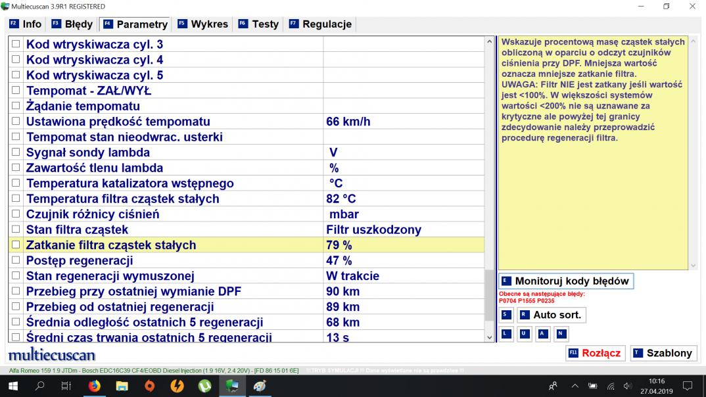The width and height of the screenshot is (706, 397).
Task: Click the volume icon in system tray
Action: (627, 386)
